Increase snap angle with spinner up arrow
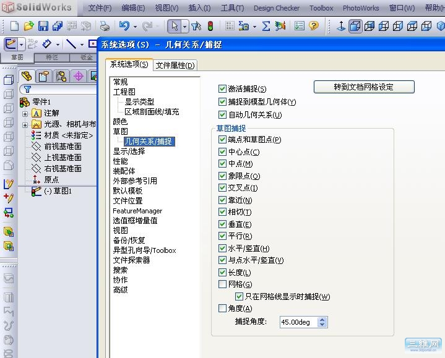Screen dimensions: 445x358 tap(322, 320)
